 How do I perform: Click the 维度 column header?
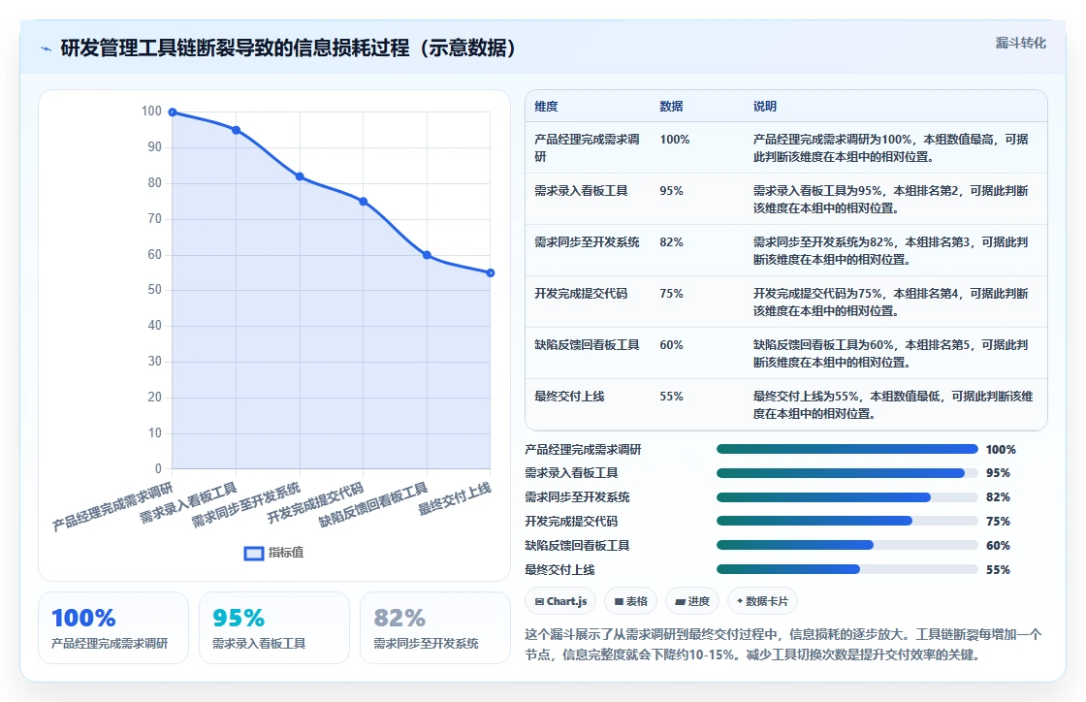pyautogui.click(x=546, y=107)
